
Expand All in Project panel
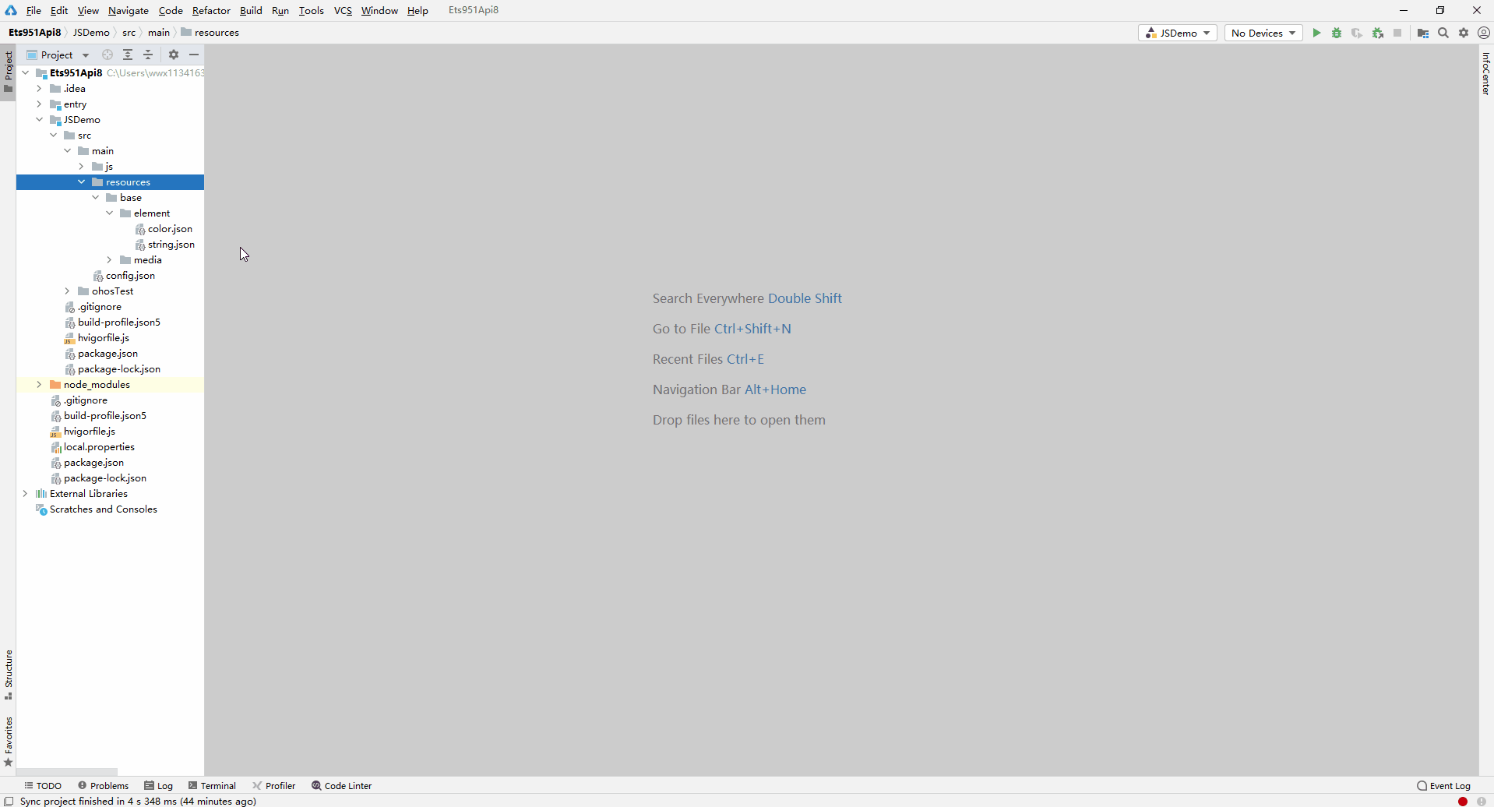point(128,55)
